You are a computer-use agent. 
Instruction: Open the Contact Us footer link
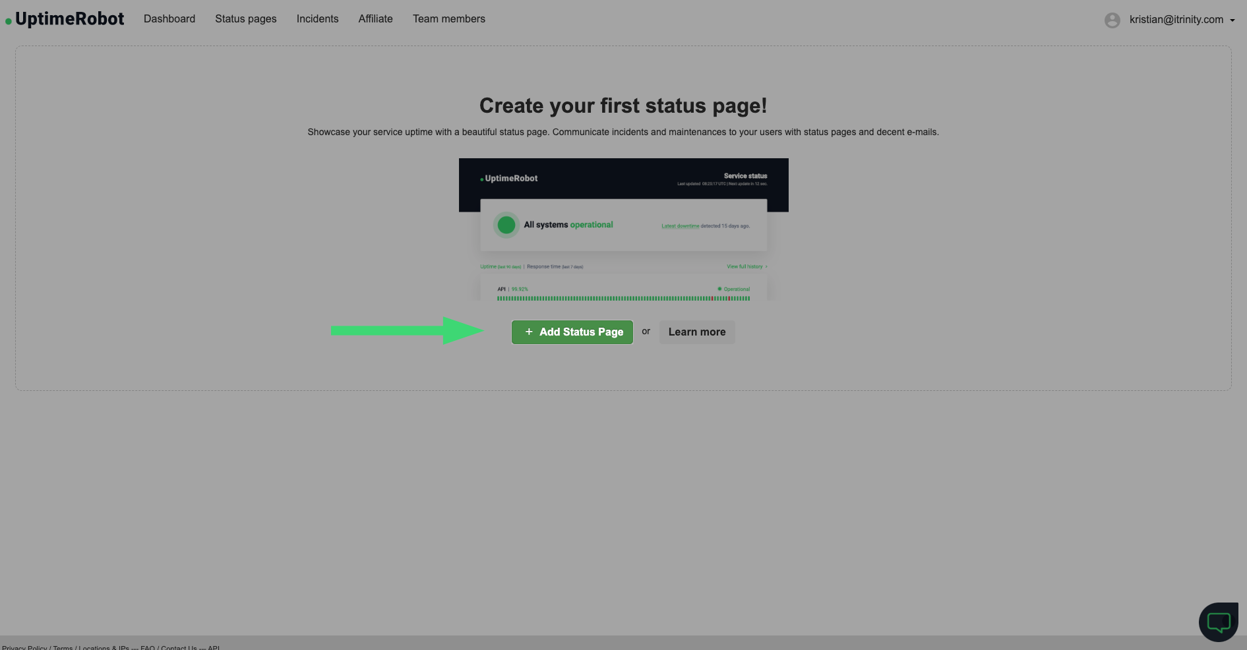179,647
